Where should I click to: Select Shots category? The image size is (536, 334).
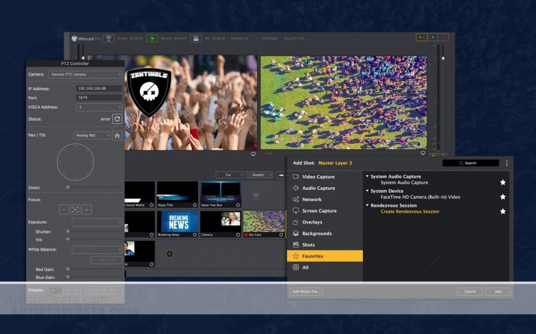pyautogui.click(x=325, y=244)
